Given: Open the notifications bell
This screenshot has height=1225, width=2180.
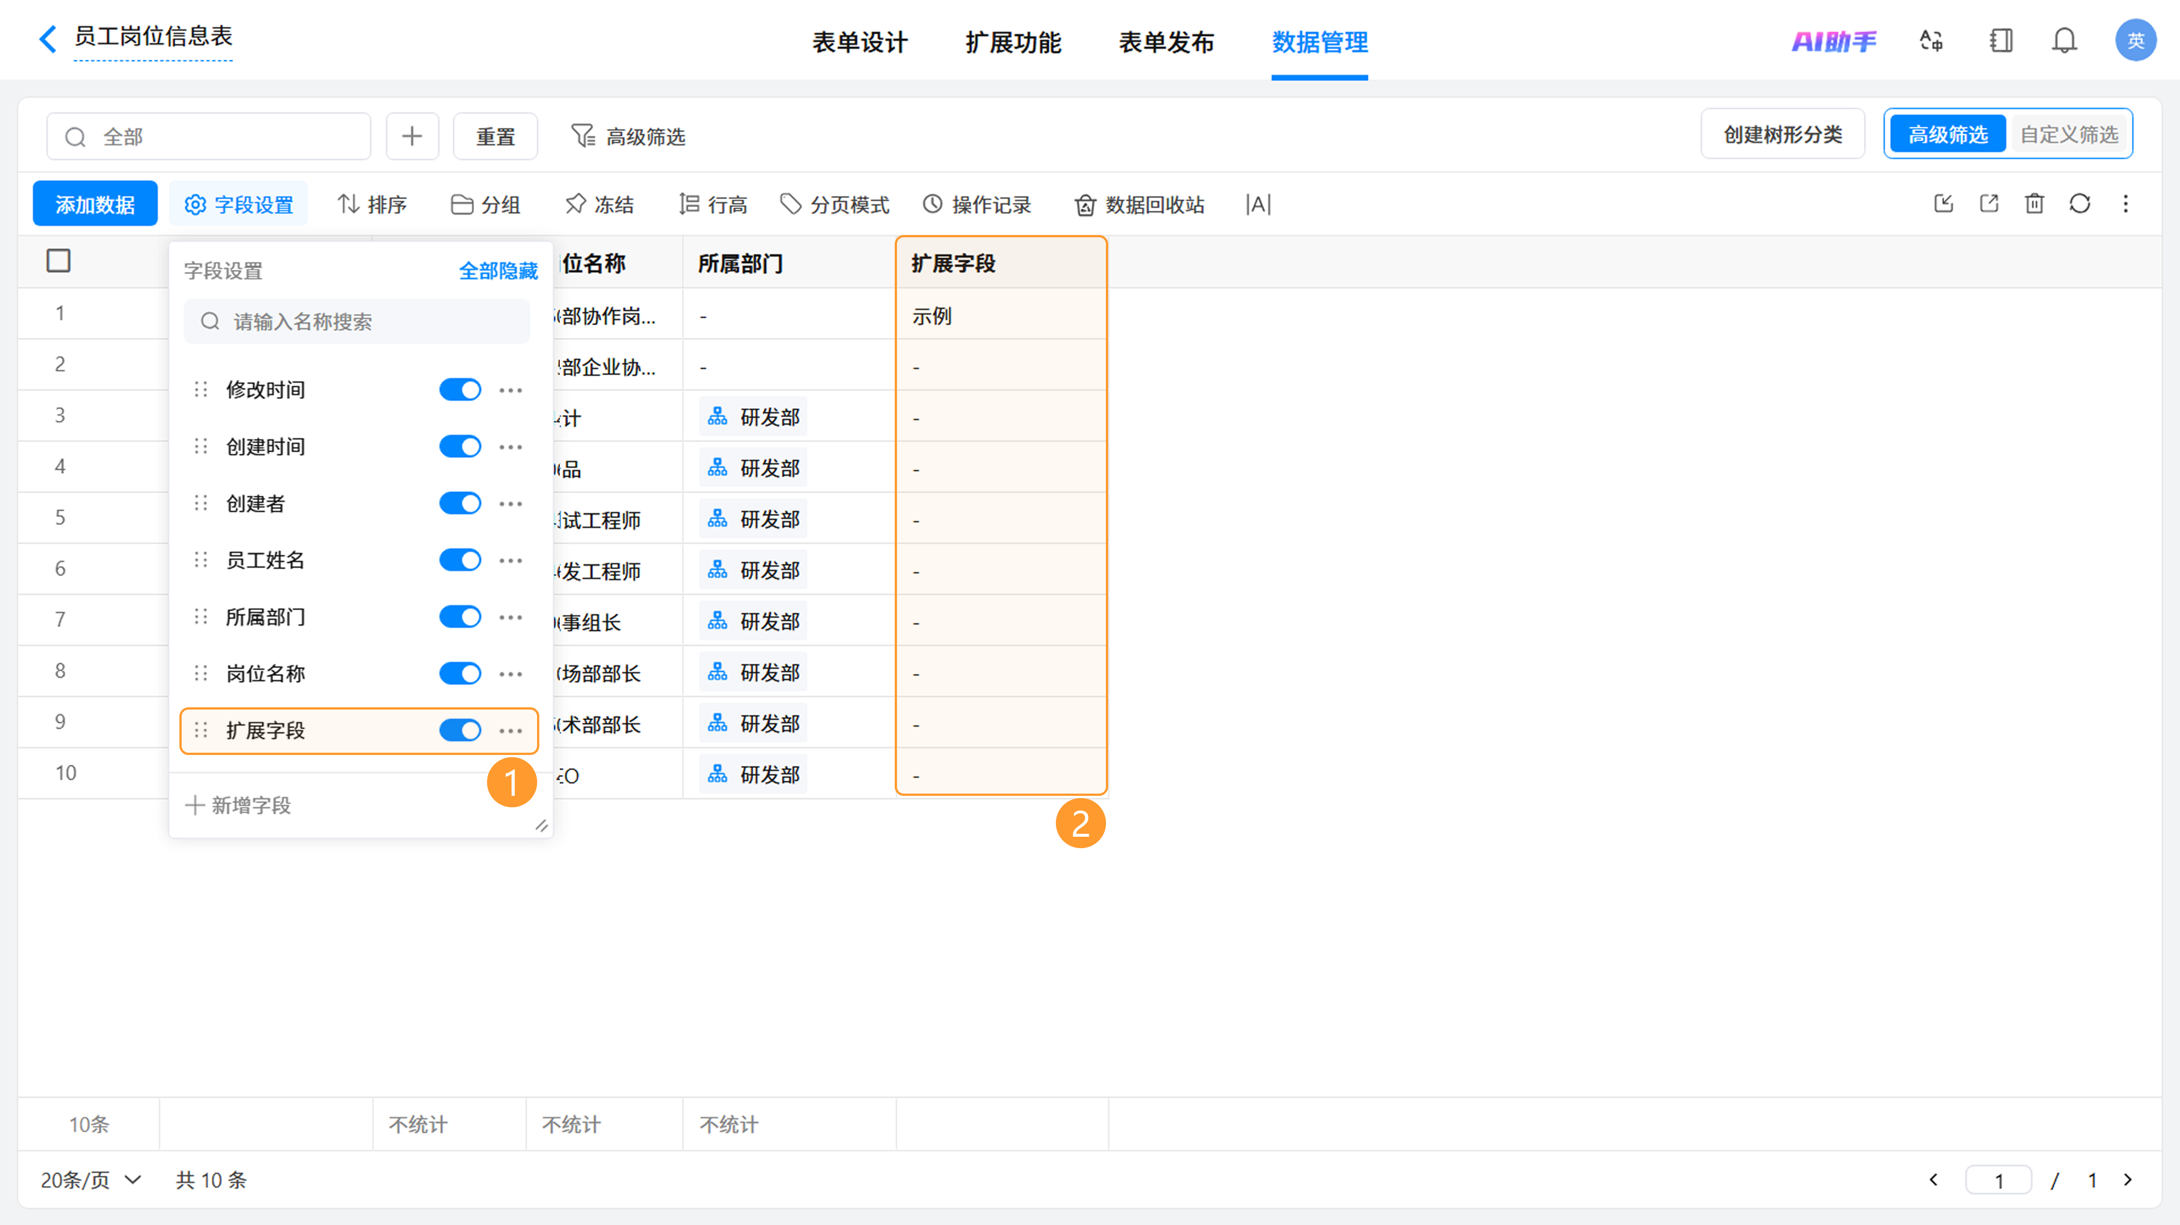Looking at the screenshot, I should 2064,40.
